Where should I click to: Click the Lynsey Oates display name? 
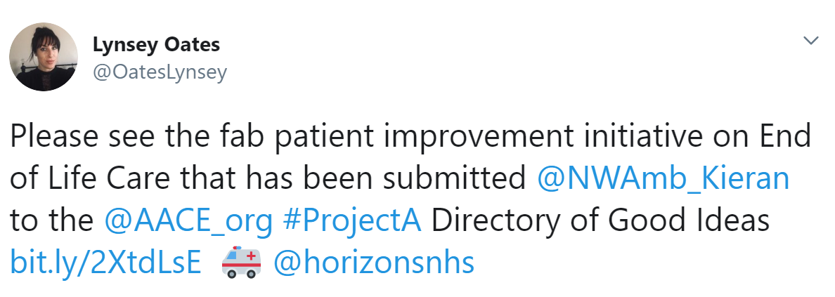click(x=156, y=45)
